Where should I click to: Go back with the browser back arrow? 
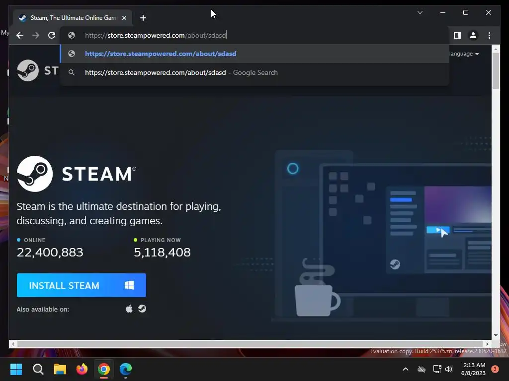[20, 35]
